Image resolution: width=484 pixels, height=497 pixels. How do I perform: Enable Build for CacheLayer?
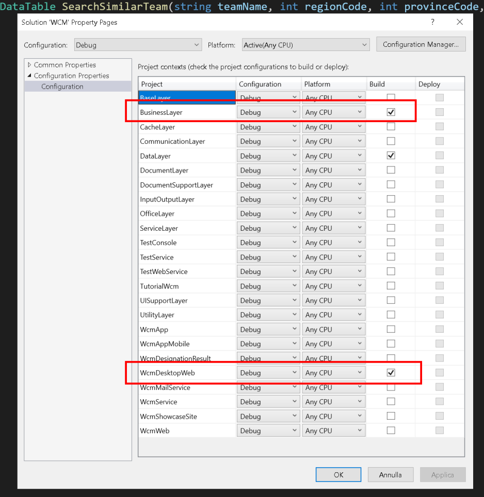pyautogui.click(x=391, y=127)
